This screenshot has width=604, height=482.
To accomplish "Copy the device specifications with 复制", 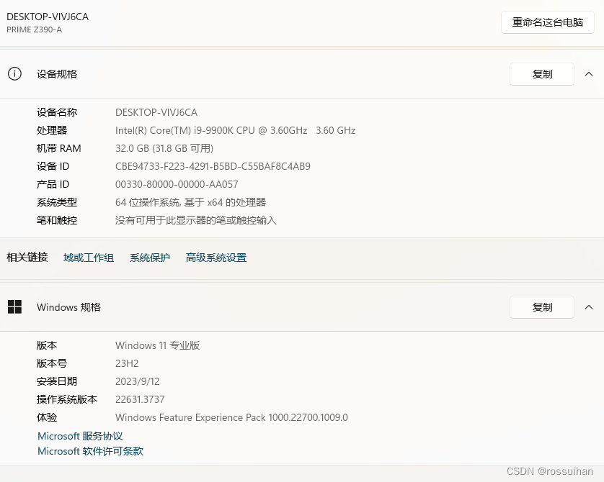I will tap(541, 74).
